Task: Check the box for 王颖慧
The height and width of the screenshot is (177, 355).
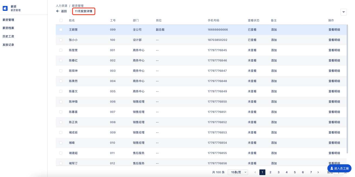Action: tap(61, 29)
